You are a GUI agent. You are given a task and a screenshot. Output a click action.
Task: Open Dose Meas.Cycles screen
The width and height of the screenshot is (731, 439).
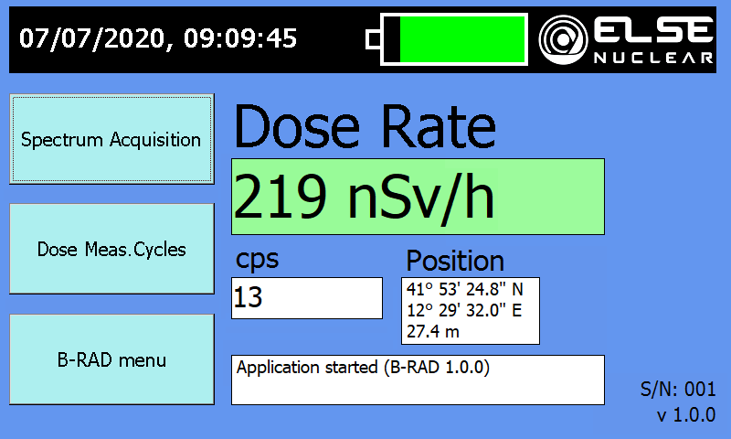click(x=111, y=249)
